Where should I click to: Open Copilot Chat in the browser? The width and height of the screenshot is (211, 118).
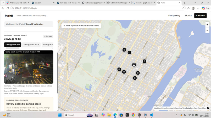206,8
